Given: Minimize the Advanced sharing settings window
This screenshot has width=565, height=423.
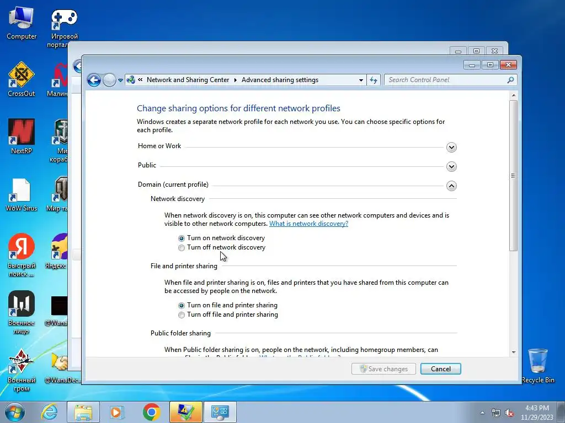Looking at the screenshot, I should pyautogui.click(x=472, y=65).
